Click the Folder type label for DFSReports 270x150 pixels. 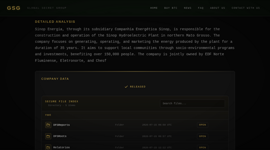point(119,125)
